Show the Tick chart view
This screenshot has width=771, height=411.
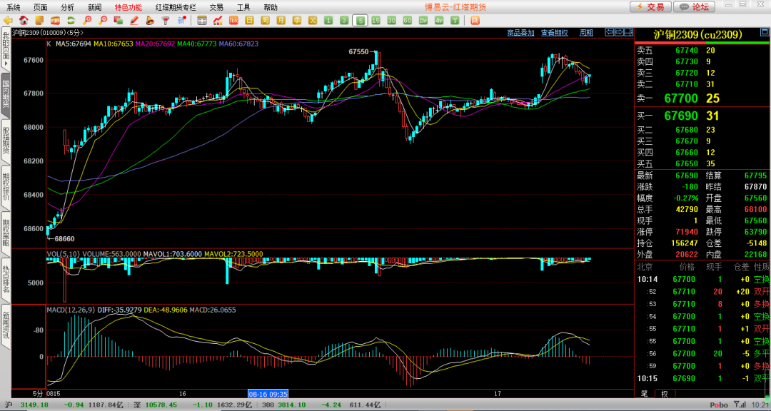point(233,21)
